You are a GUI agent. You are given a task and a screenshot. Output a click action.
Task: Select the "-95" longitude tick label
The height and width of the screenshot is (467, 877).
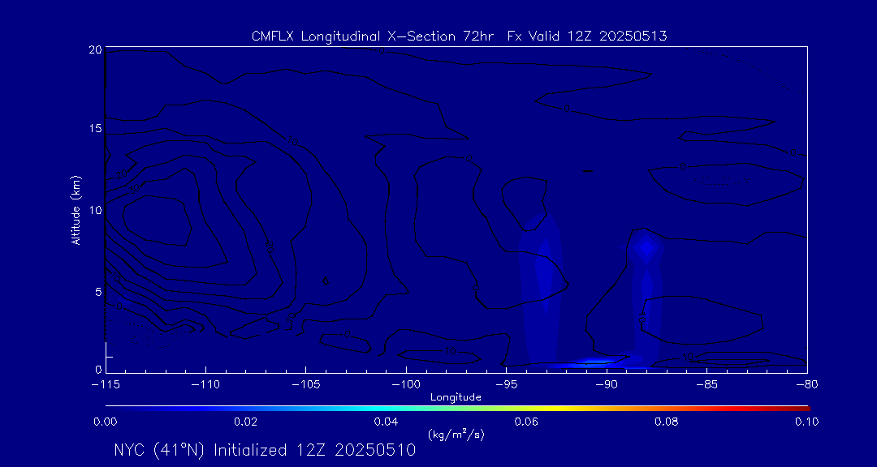[506, 385]
